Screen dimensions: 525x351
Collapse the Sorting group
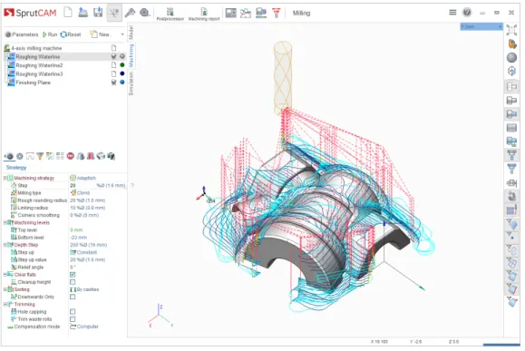[5, 289]
